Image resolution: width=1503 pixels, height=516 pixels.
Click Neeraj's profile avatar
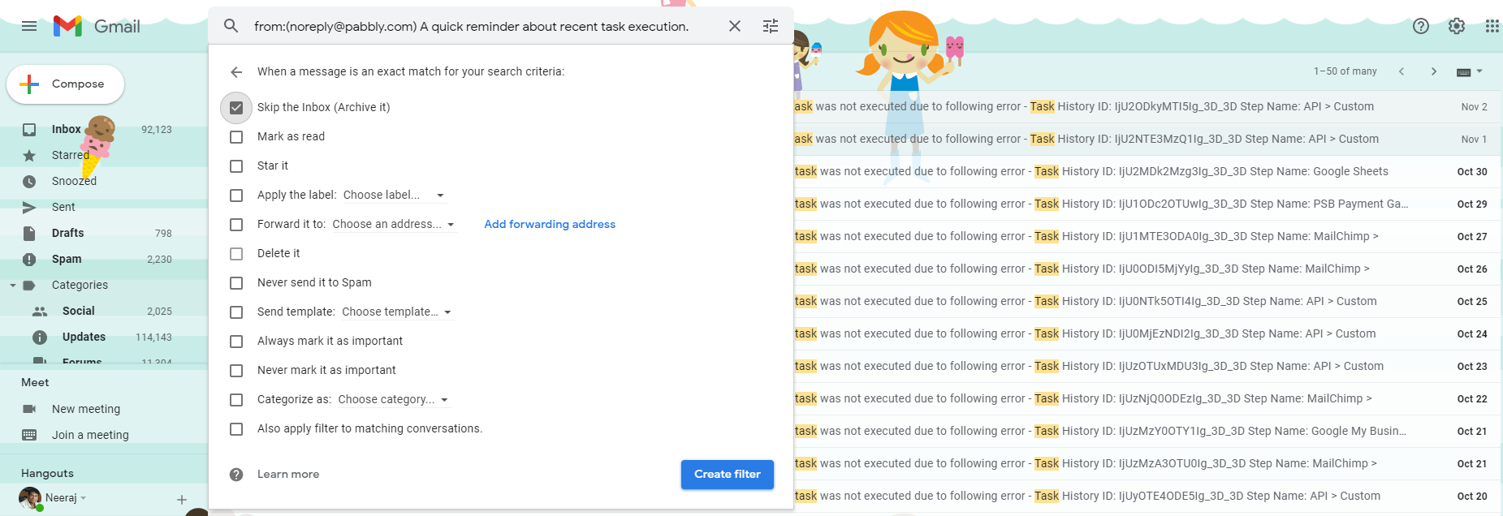(30, 498)
